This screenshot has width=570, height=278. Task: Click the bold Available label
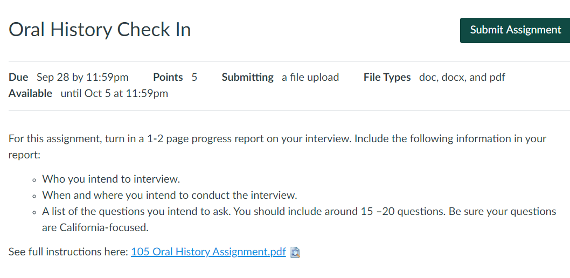pos(31,94)
